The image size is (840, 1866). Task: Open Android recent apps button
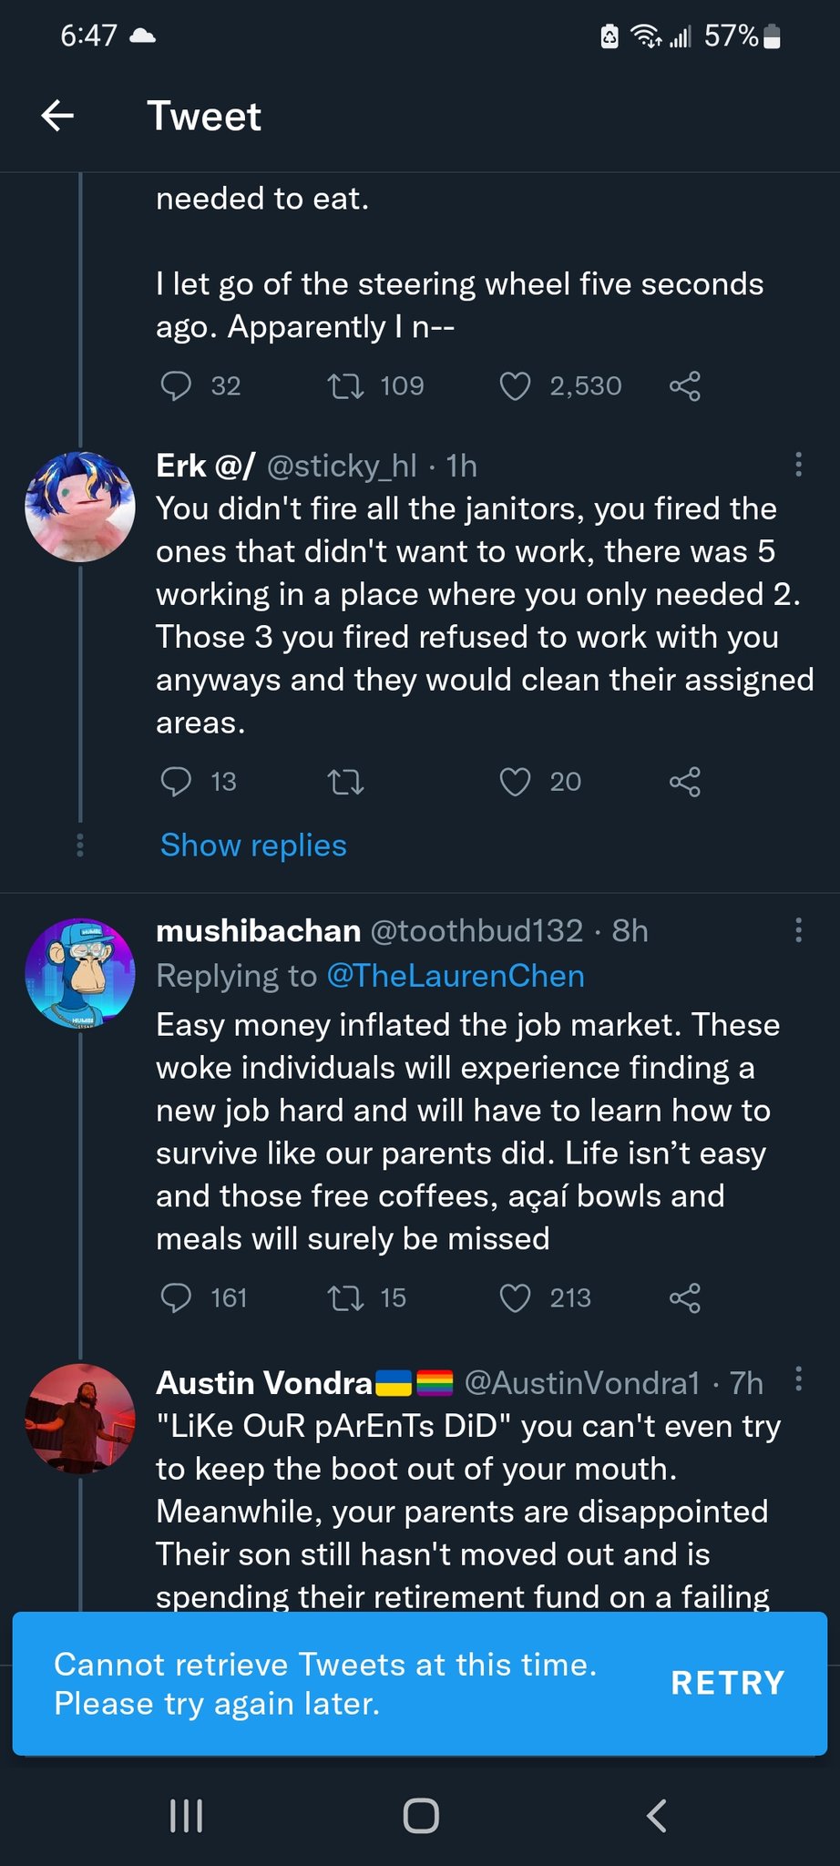tap(187, 1815)
